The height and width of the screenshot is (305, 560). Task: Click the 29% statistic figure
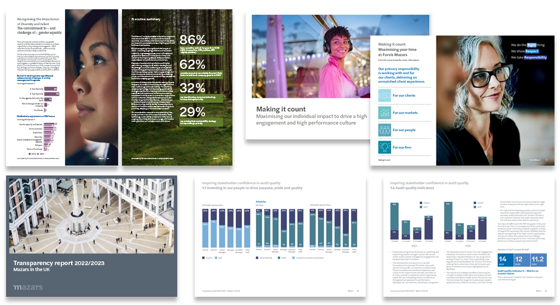click(x=192, y=113)
